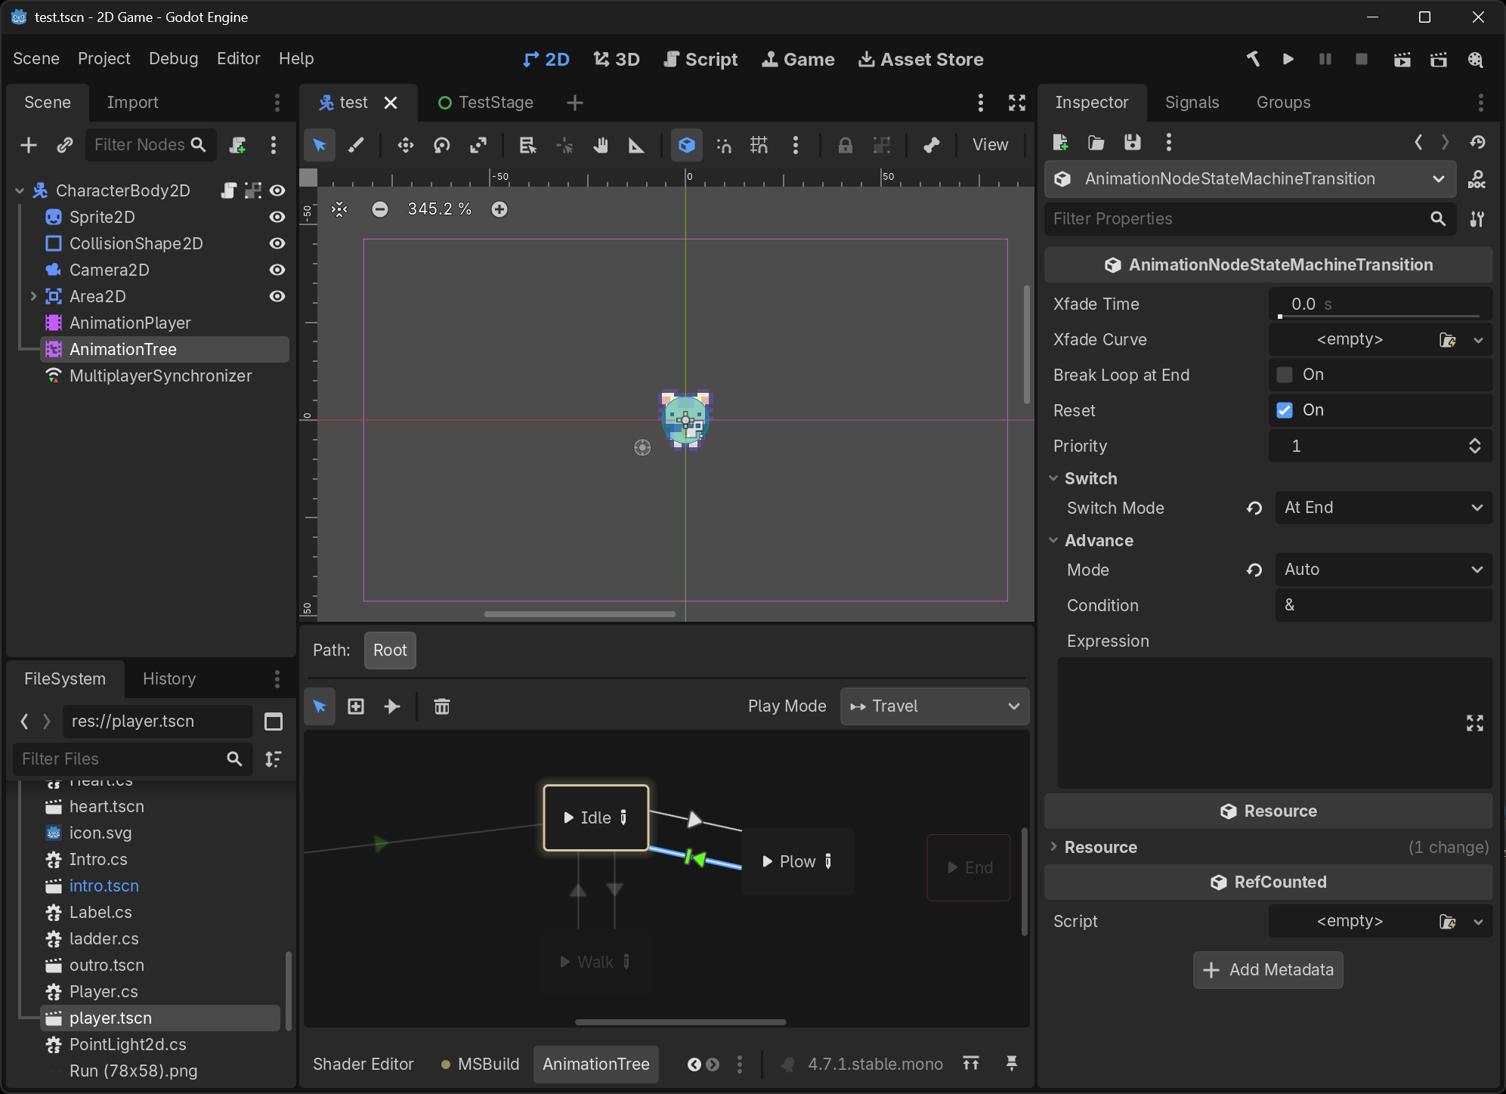Click the Root path button

(x=390, y=651)
